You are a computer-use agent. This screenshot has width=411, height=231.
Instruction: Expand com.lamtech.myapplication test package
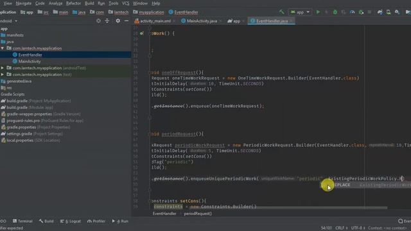(x=3, y=74)
